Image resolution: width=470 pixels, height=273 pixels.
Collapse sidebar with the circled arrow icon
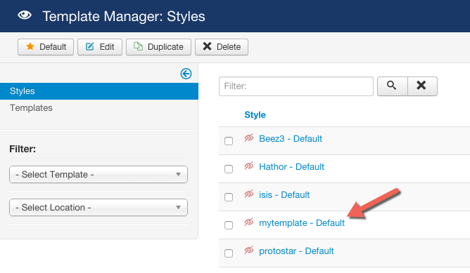tap(186, 74)
